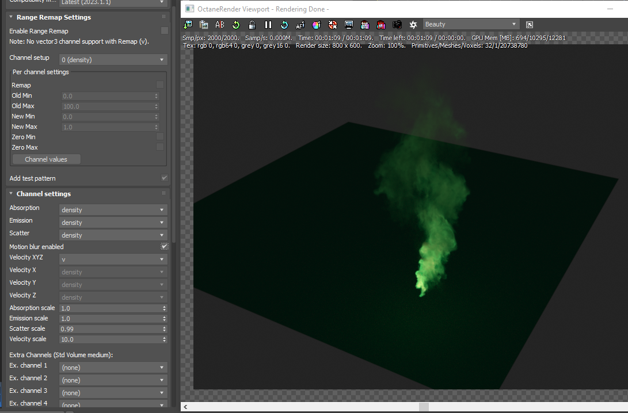Disable the Motion blur enabled checkbox
Screen dimensions: 628x413
pos(164,247)
